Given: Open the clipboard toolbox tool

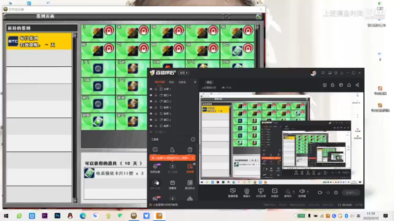Looking at the screenshot, I should pos(190,150).
